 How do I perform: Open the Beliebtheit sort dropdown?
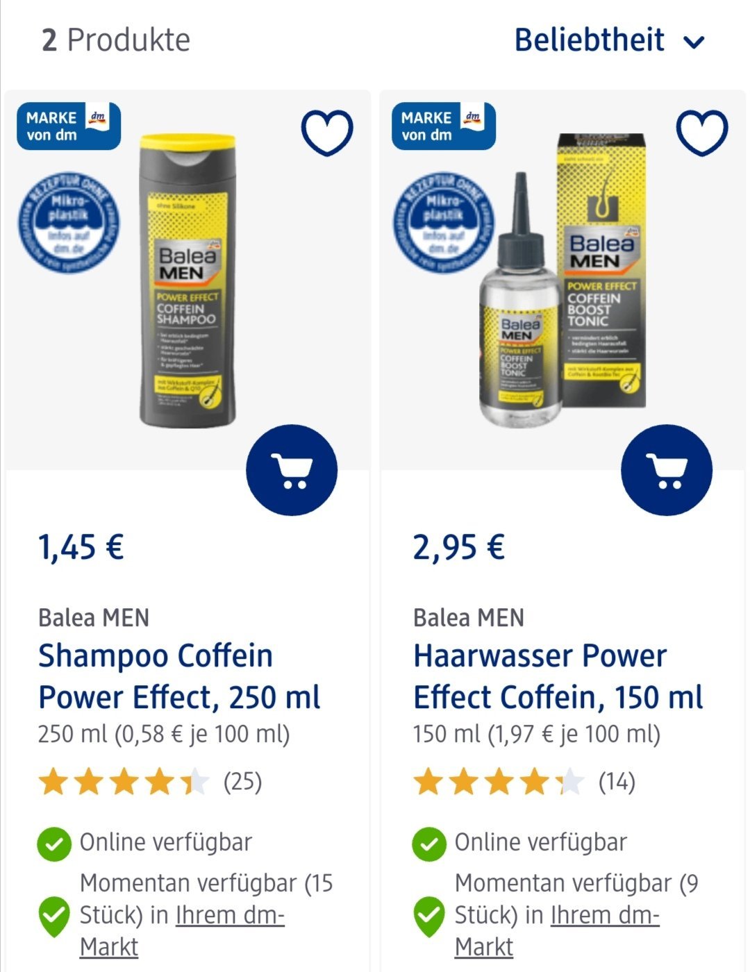(x=609, y=40)
